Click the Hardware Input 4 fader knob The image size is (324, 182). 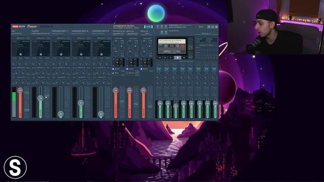(81, 103)
